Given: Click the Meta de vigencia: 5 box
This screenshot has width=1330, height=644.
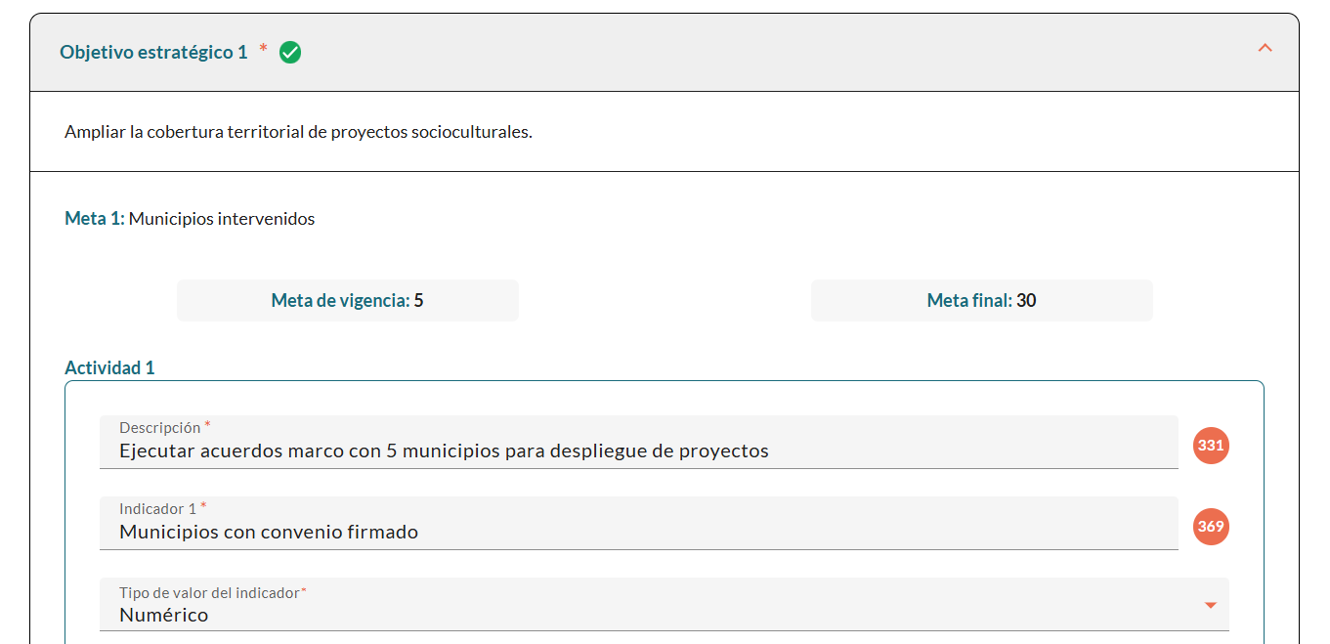Looking at the screenshot, I should [347, 300].
